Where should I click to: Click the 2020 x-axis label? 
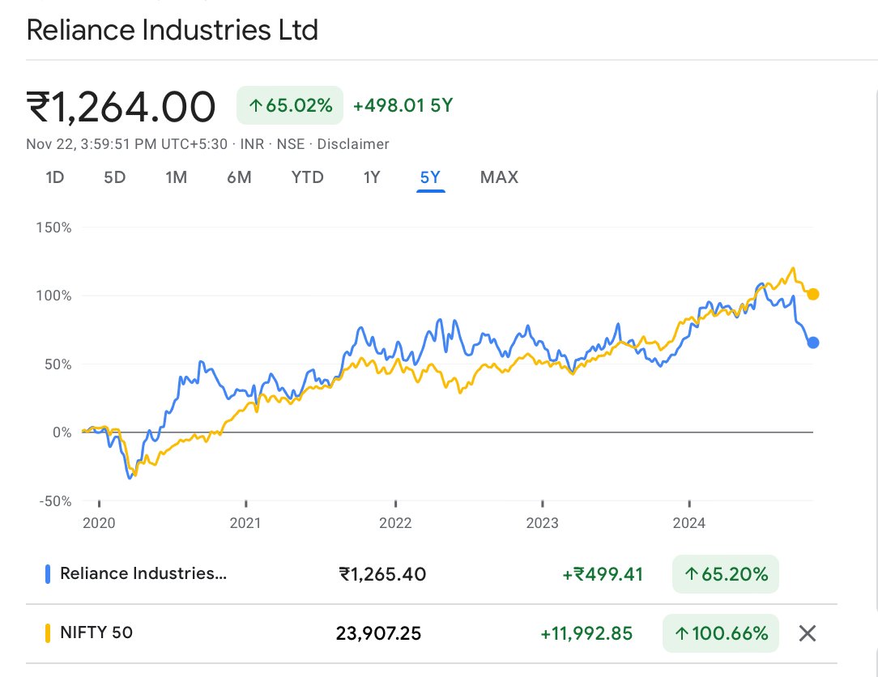99,523
